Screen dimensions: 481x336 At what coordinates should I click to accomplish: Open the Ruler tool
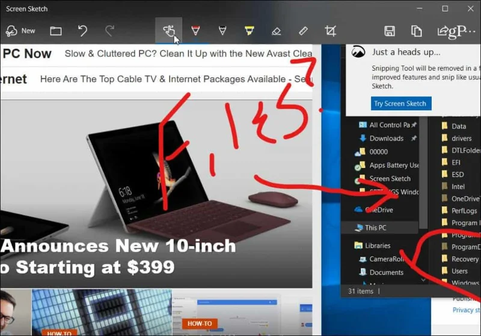(303, 31)
